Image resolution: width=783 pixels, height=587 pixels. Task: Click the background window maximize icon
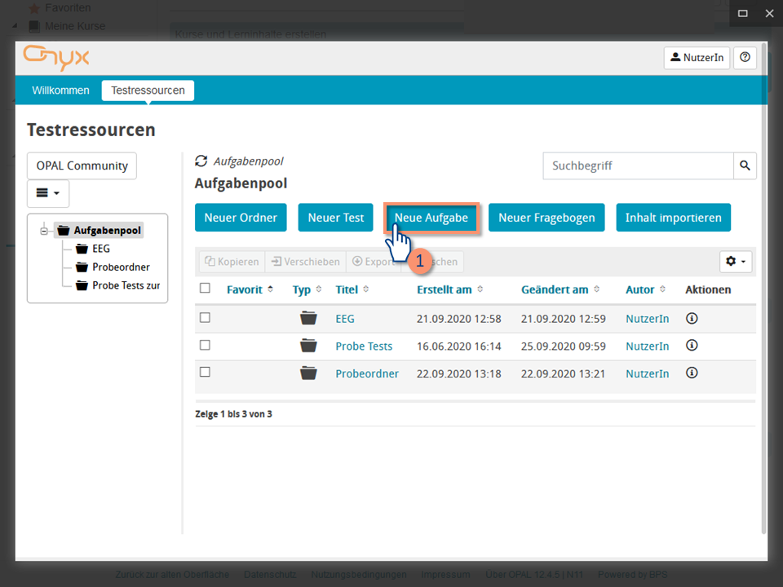click(743, 14)
